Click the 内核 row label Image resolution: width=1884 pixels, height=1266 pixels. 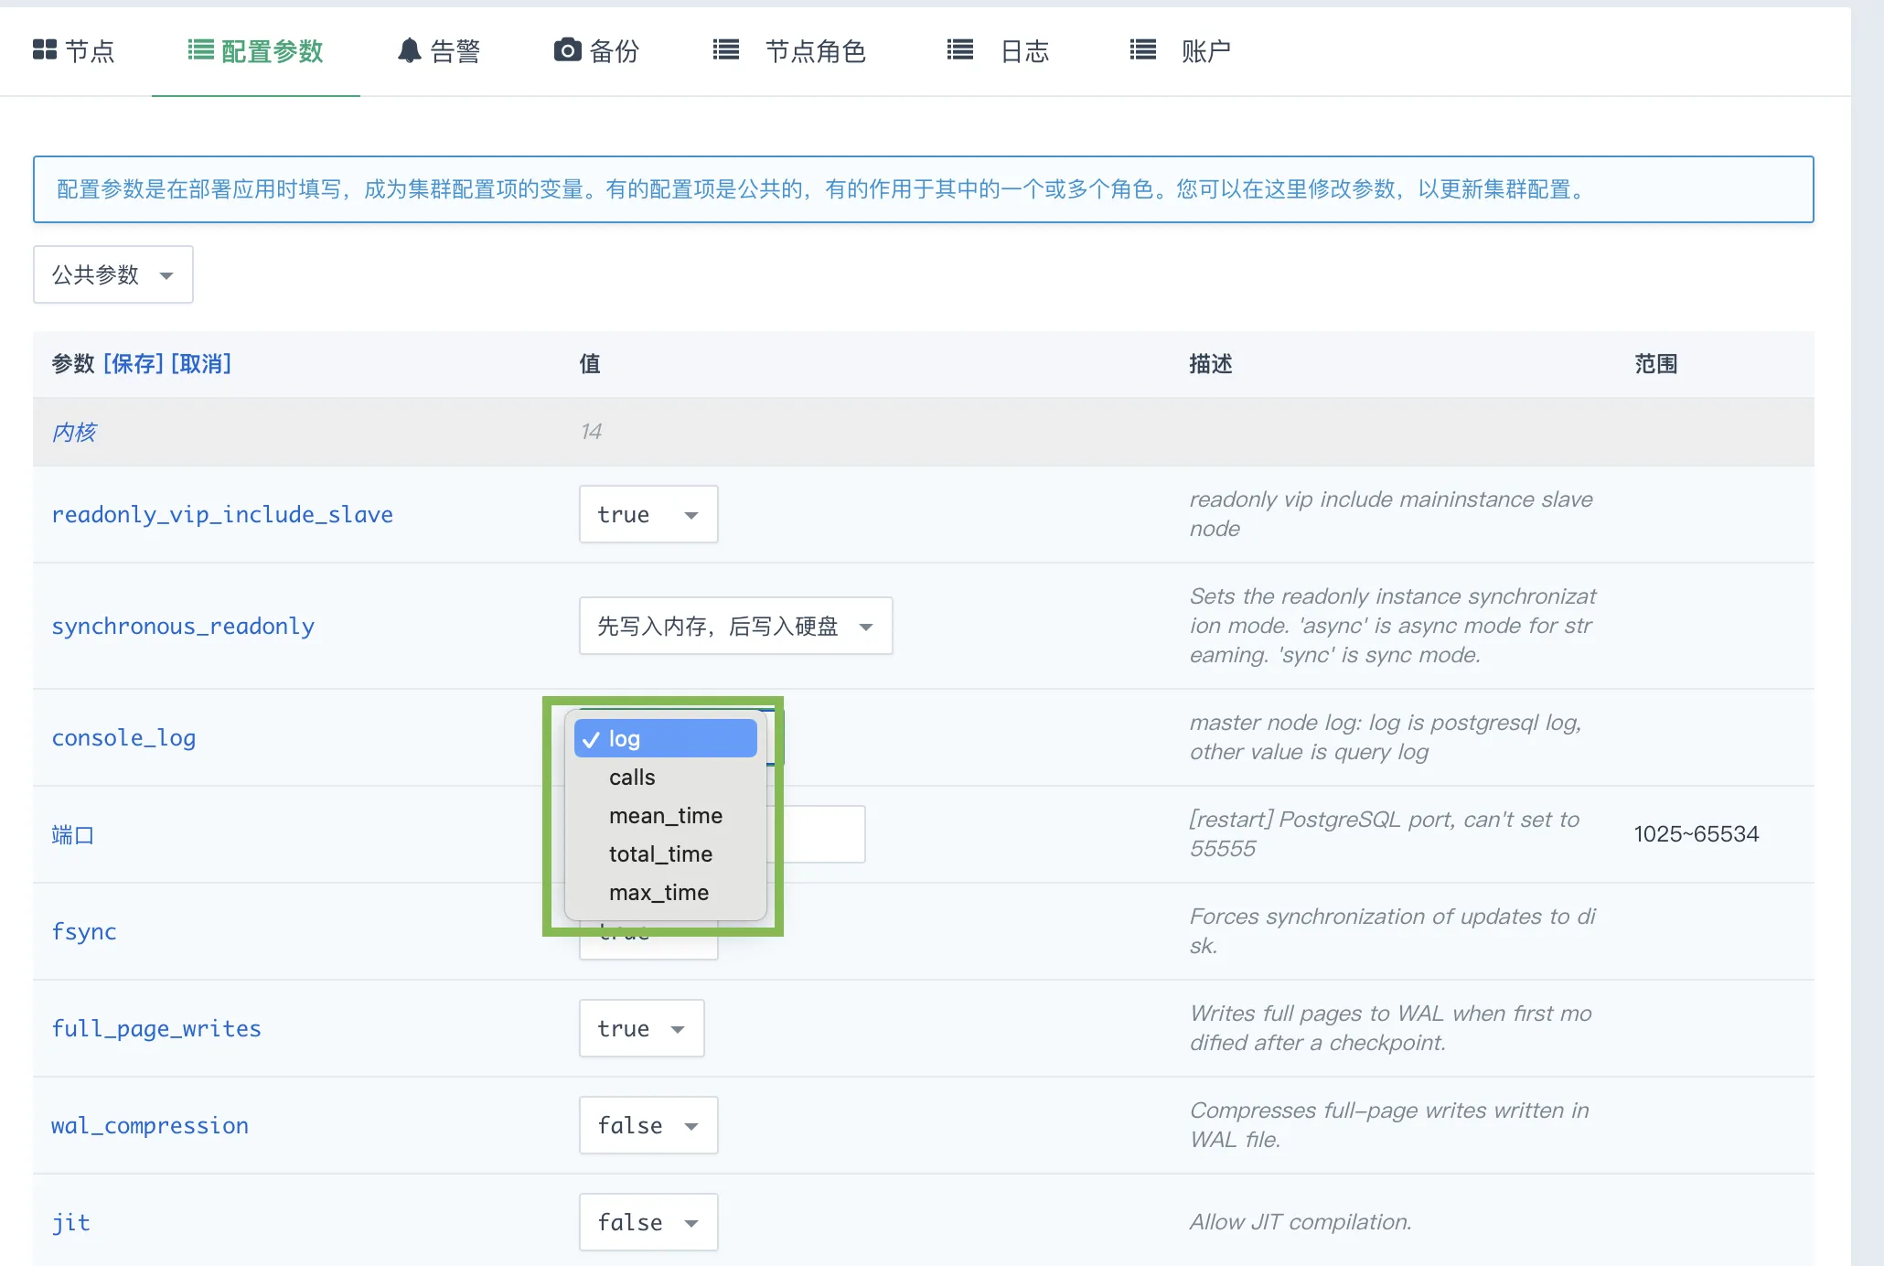(x=73, y=432)
